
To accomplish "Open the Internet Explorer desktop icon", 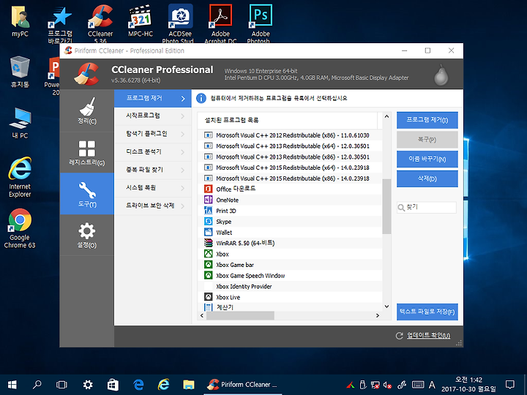I will [20, 177].
